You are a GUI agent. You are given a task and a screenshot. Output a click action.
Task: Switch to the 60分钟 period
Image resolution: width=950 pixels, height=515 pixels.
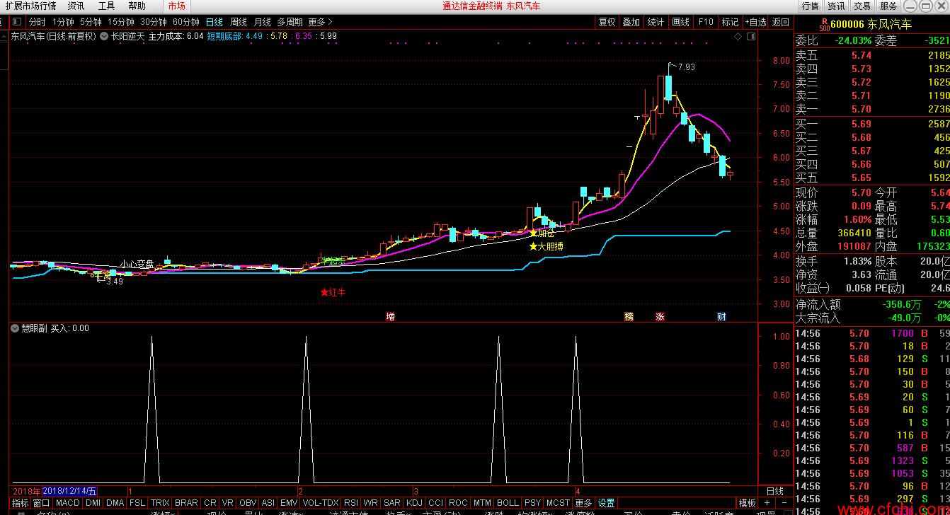(186, 22)
